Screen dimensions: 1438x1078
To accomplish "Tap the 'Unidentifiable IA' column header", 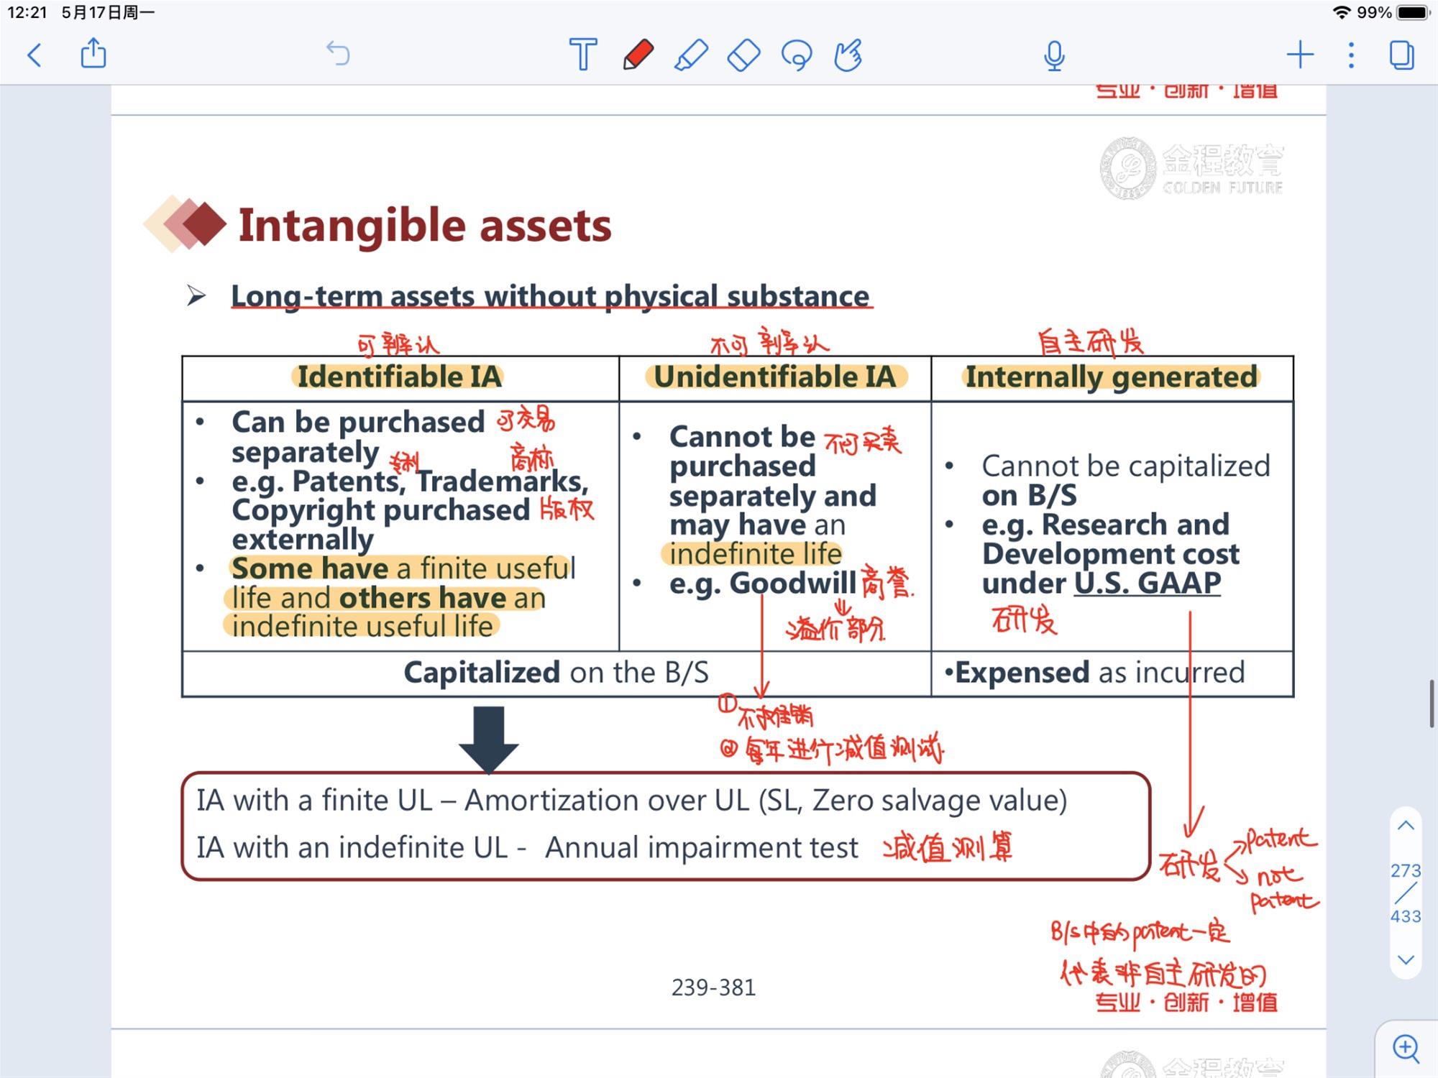I will coord(775,377).
